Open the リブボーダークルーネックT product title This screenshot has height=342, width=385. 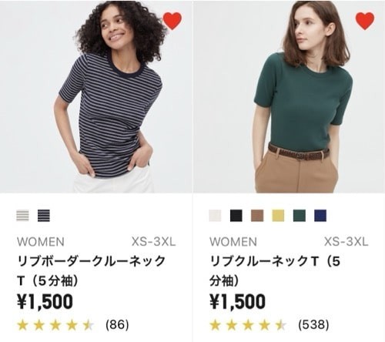pos(92,271)
